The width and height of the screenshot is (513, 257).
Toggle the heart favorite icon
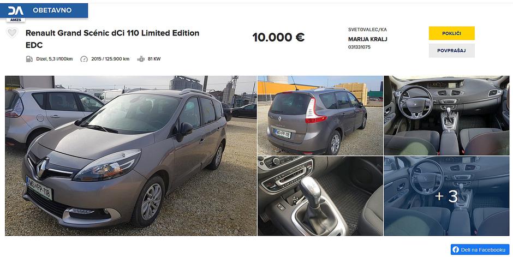click(12, 33)
